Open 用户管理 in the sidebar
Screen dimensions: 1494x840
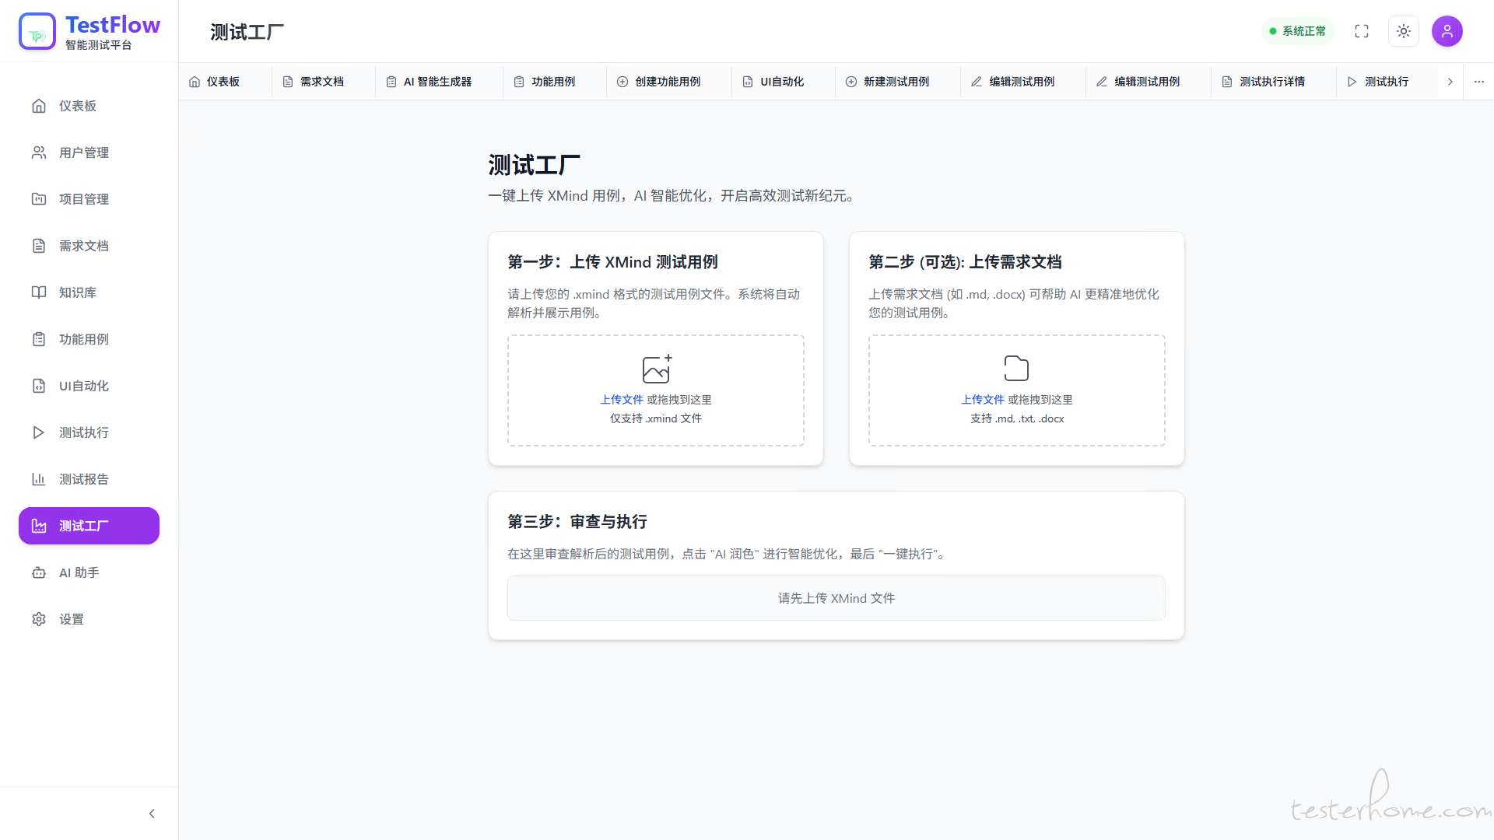tap(84, 152)
